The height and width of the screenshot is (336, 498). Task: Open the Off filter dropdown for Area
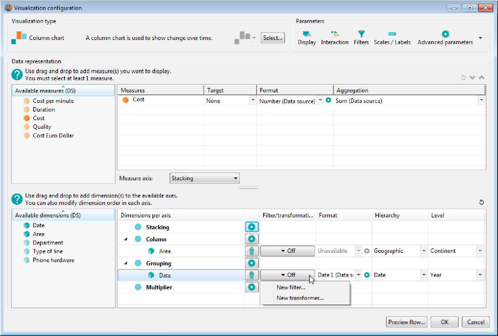tap(287, 251)
